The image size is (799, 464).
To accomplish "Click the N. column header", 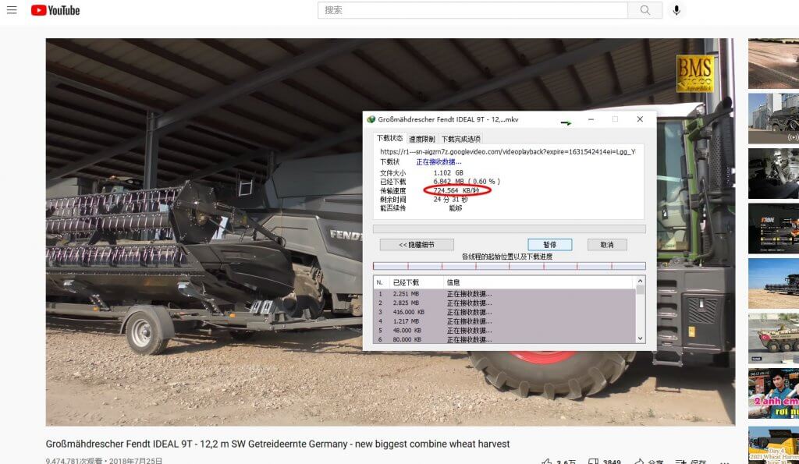I will 381,282.
